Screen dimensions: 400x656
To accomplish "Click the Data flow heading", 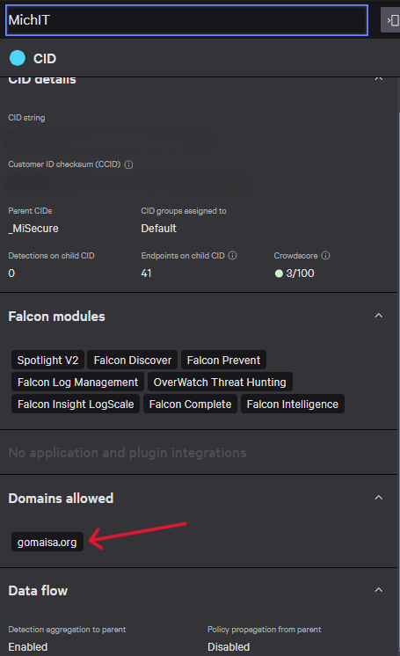I will (x=38, y=591).
